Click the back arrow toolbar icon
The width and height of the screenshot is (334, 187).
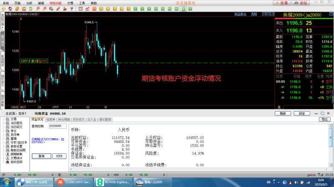[3, 9]
